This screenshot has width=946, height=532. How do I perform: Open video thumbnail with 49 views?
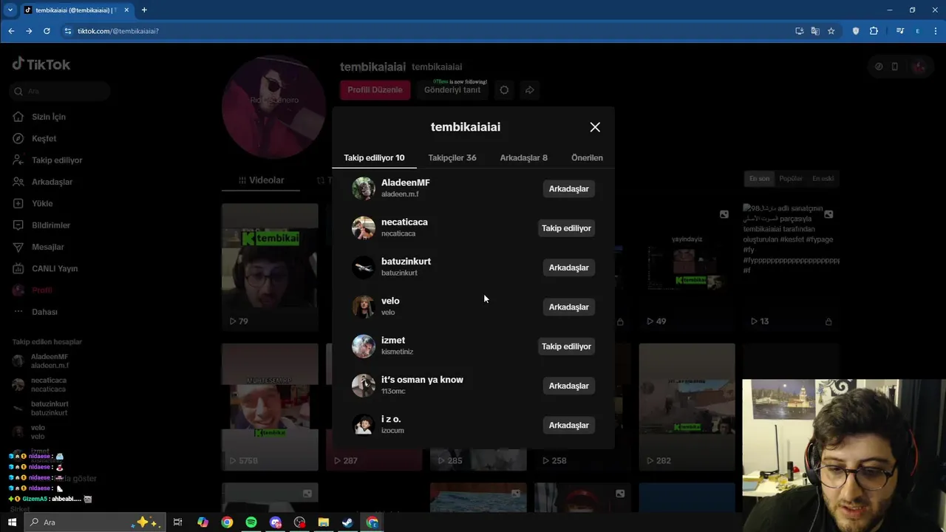tap(687, 266)
